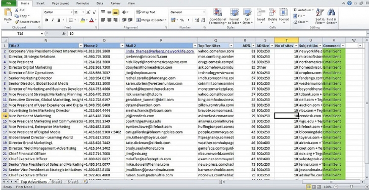Image resolution: width=369 pixels, height=190 pixels.
Task: Click the Borders icon
Action: click(71, 20)
